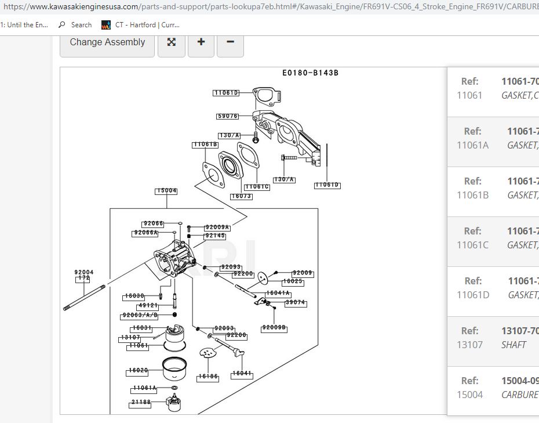
Task: Click diagram label 16041A
Action: 278,294
